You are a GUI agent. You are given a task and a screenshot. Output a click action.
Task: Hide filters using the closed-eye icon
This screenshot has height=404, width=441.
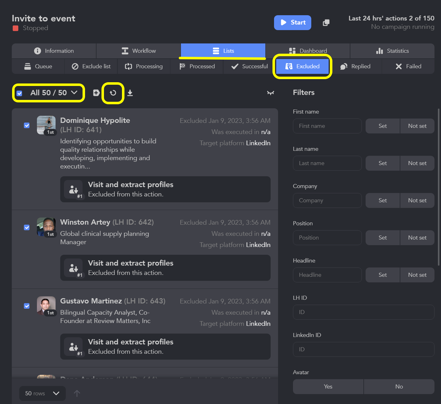271,93
